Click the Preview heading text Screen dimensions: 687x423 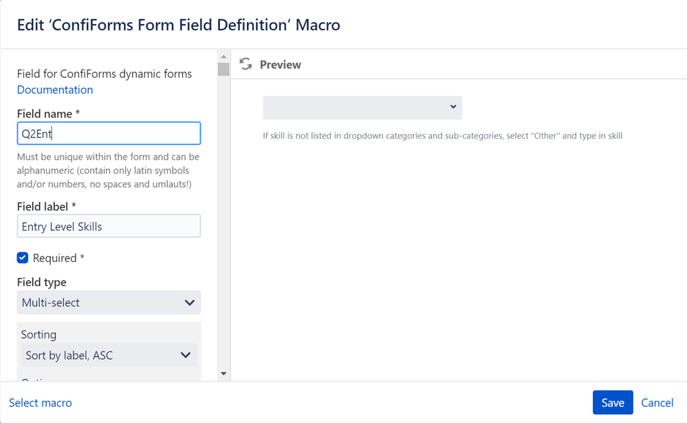(x=281, y=65)
